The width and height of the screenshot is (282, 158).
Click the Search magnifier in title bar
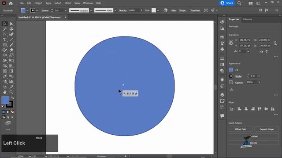click(239, 3)
